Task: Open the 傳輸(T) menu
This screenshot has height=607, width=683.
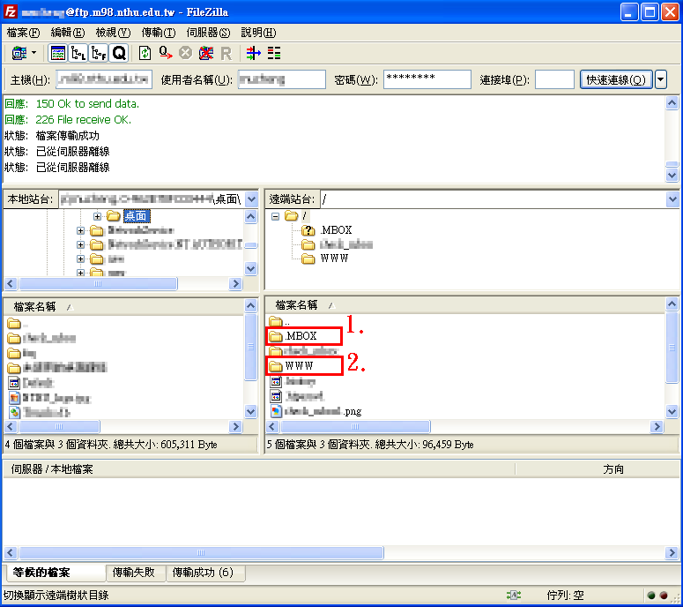Action: pos(158,32)
